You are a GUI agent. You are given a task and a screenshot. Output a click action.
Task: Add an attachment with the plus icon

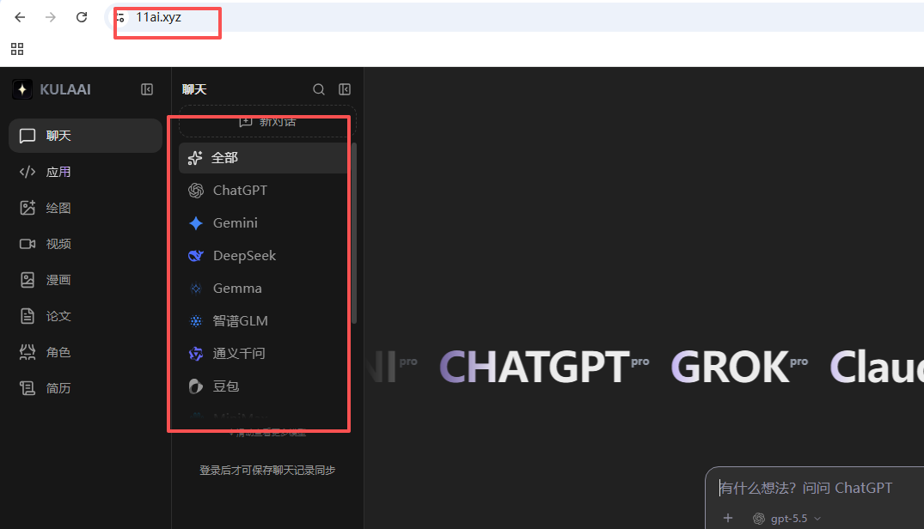point(728,518)
